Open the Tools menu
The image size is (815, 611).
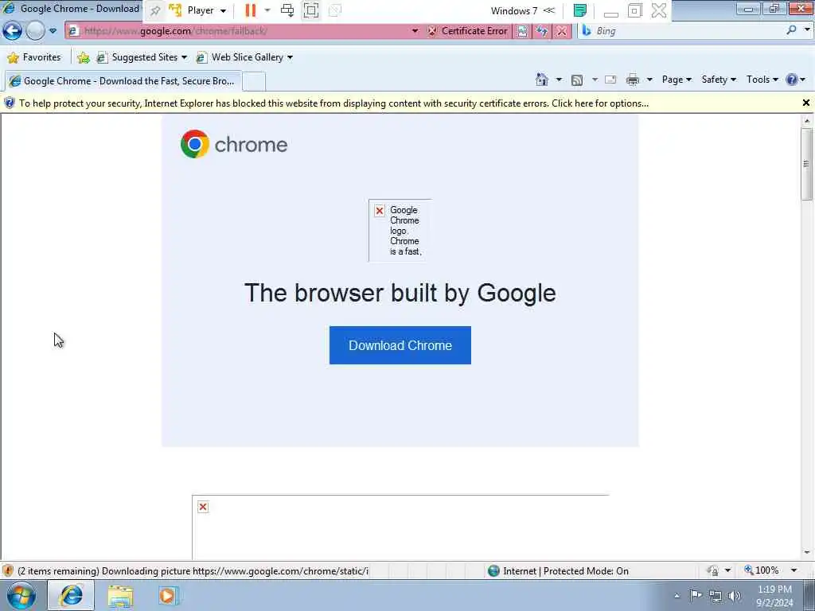(762, 80)
